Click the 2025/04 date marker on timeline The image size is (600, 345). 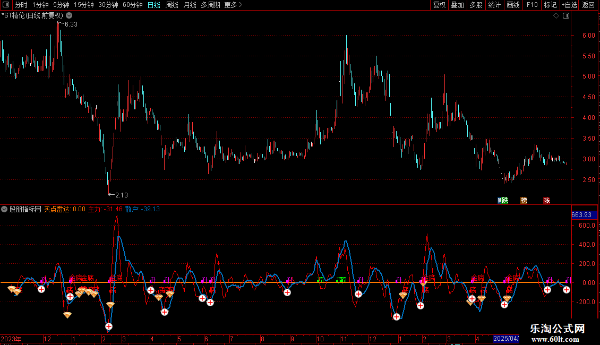coord(505,338)
